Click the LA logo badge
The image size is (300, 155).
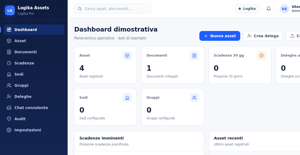tap(10, 10)
